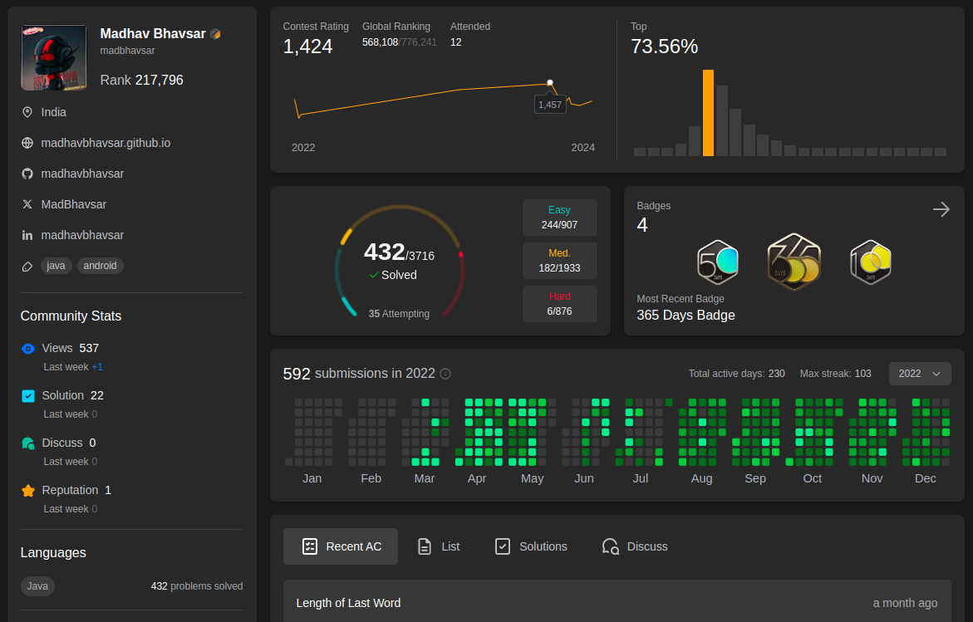Screen dimensions: 973x622
Task: Click the 100 Days badge icon
Action: [870, 262]
